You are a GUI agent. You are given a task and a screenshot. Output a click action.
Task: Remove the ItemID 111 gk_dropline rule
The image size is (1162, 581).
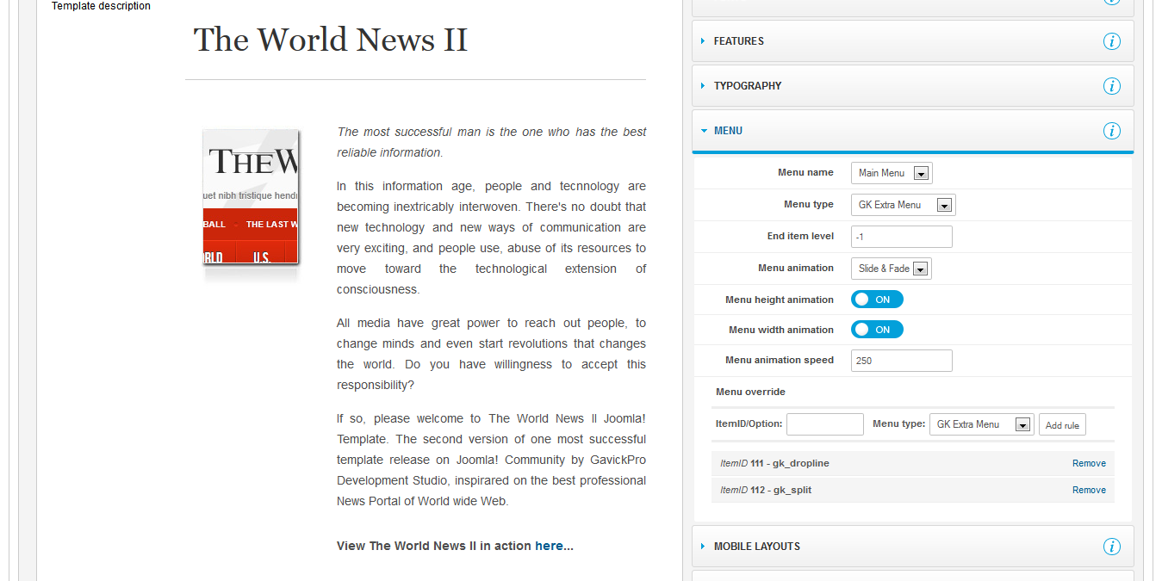[x=1089, y=463]
